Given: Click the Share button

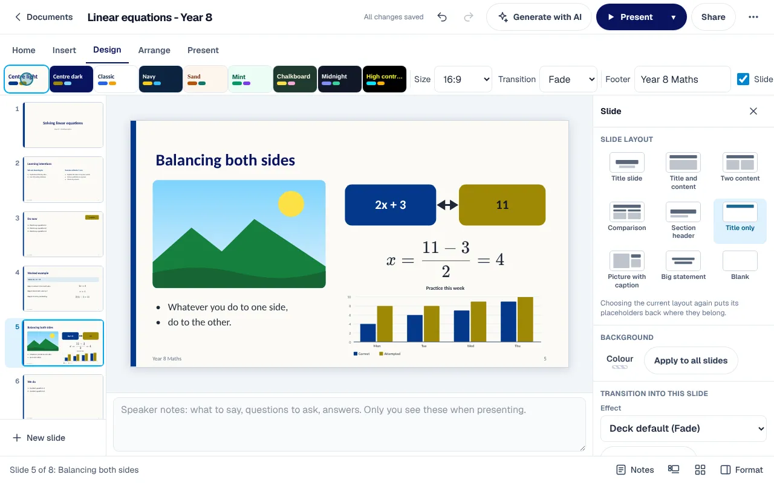Looking at the screenshot, I should coord(713,17).
